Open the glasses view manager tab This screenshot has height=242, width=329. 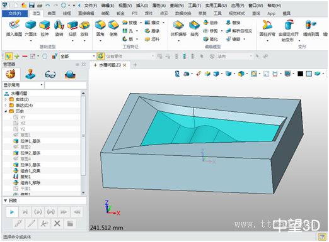pos(50,75)
